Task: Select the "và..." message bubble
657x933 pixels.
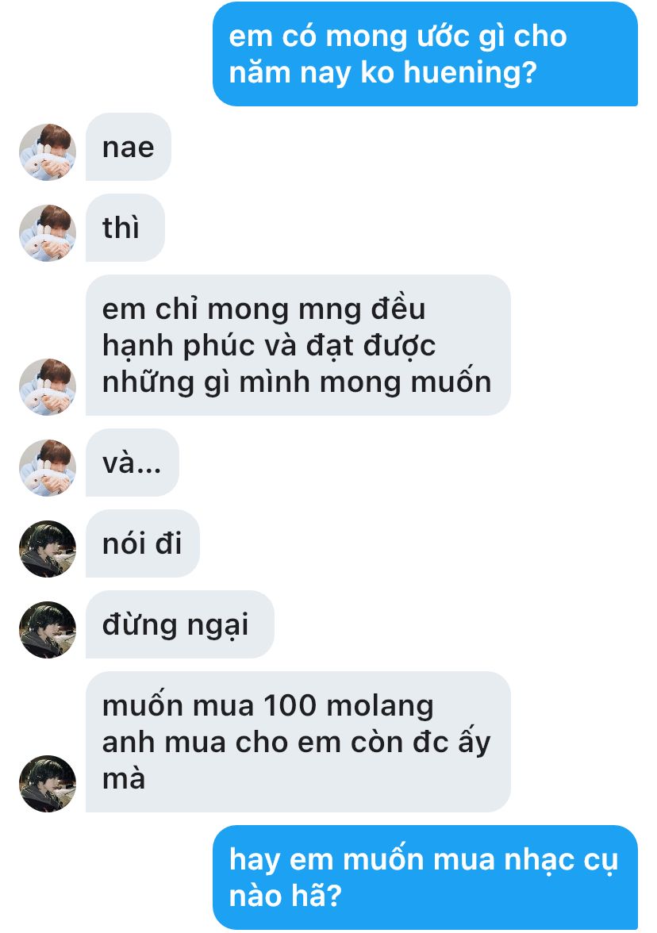Action: pos(132,463)
